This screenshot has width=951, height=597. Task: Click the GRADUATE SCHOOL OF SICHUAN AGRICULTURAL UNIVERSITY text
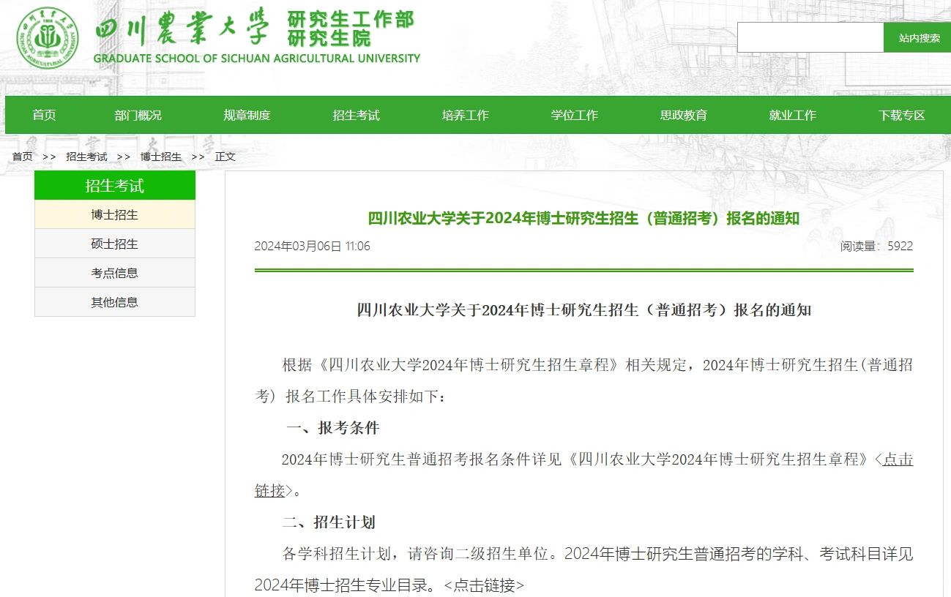coord(257,58)
